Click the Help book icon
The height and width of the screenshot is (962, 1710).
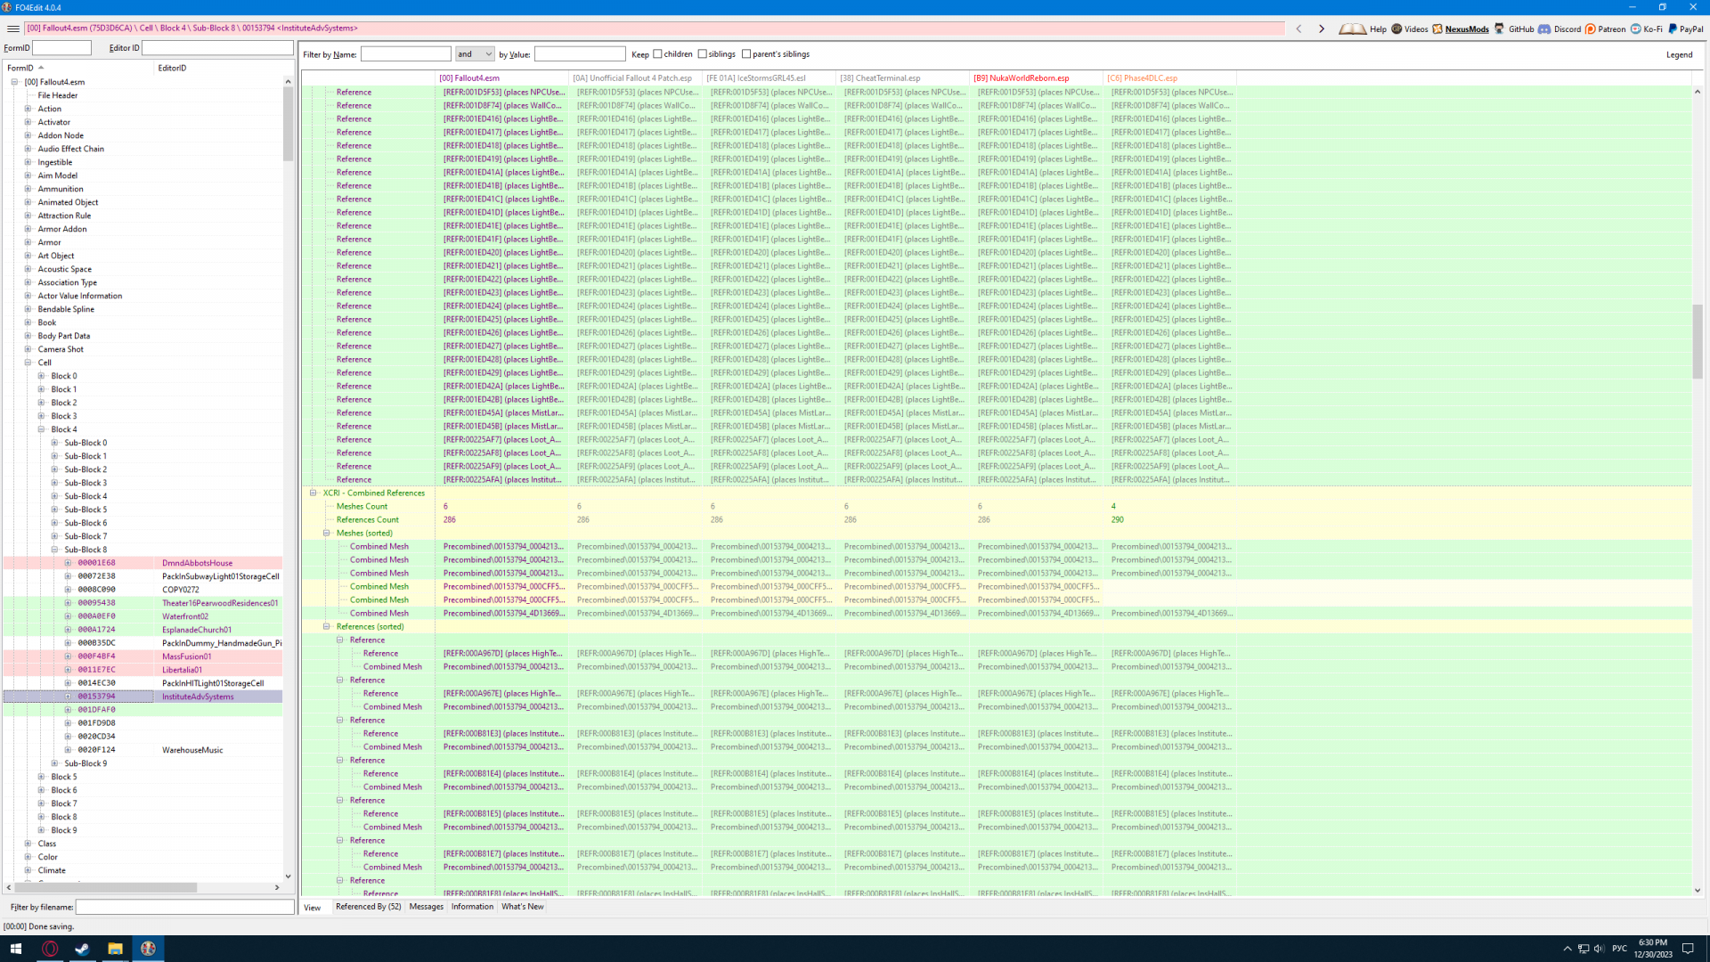pyautogui.click(x=1352, y=29)
